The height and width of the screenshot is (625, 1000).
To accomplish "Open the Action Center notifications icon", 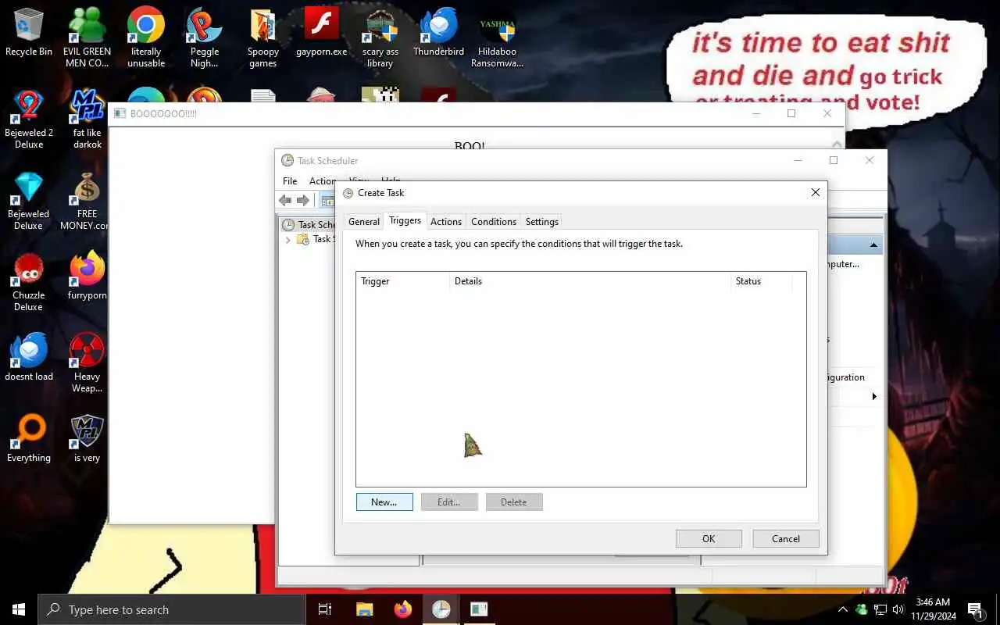I will tap(976, 609).
